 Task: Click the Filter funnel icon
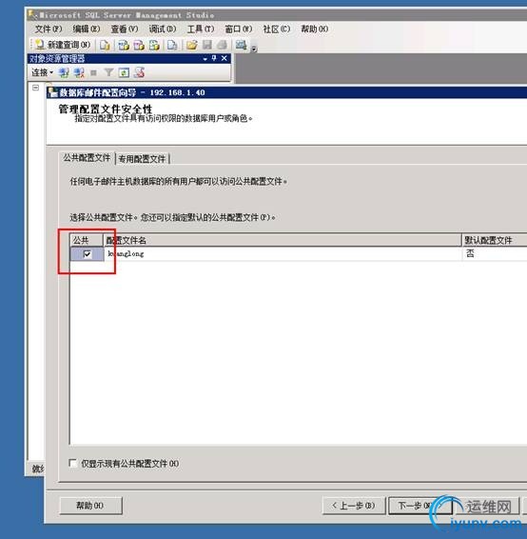pos(108,72)
